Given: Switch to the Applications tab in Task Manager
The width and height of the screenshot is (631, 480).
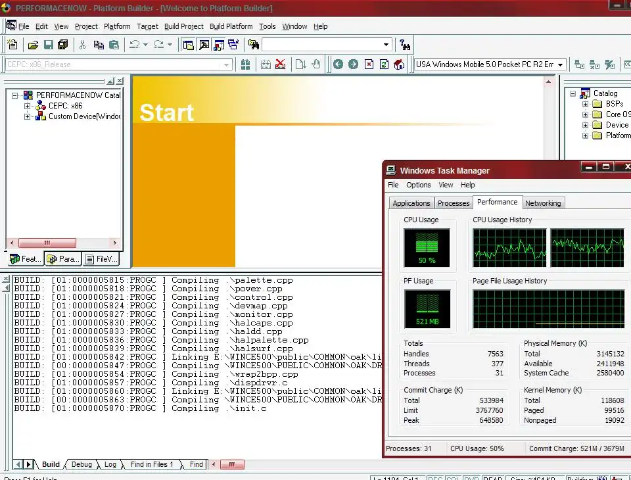Looking at the screenshot, I should pos(411,203).
